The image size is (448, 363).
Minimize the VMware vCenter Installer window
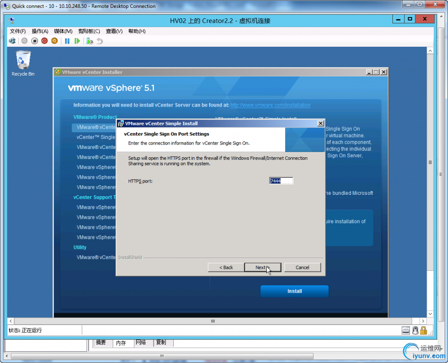coord(369,72)
